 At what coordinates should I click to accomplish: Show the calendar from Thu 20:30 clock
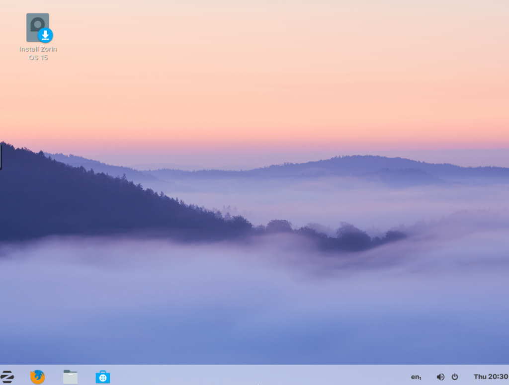tap(490, 377)
